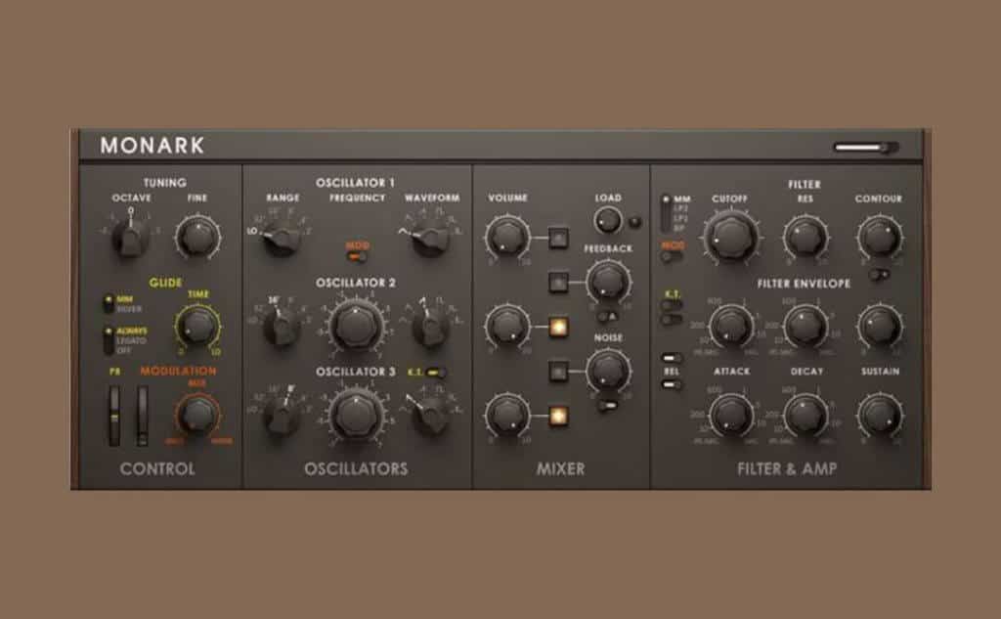Adjust the bottom mixer volume knob
Viewport: 1001px width, 619px height.
pyautogui.click(x=507, y=416)
